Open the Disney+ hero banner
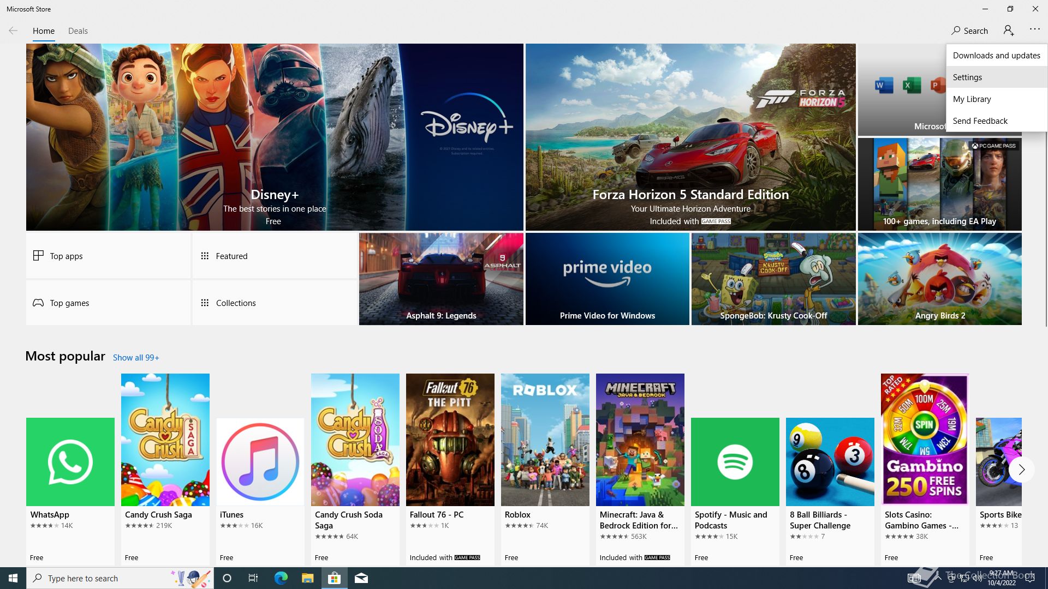Image resolution: width=1048 pixels, height=589 pixels. click(x=275, y=137)
